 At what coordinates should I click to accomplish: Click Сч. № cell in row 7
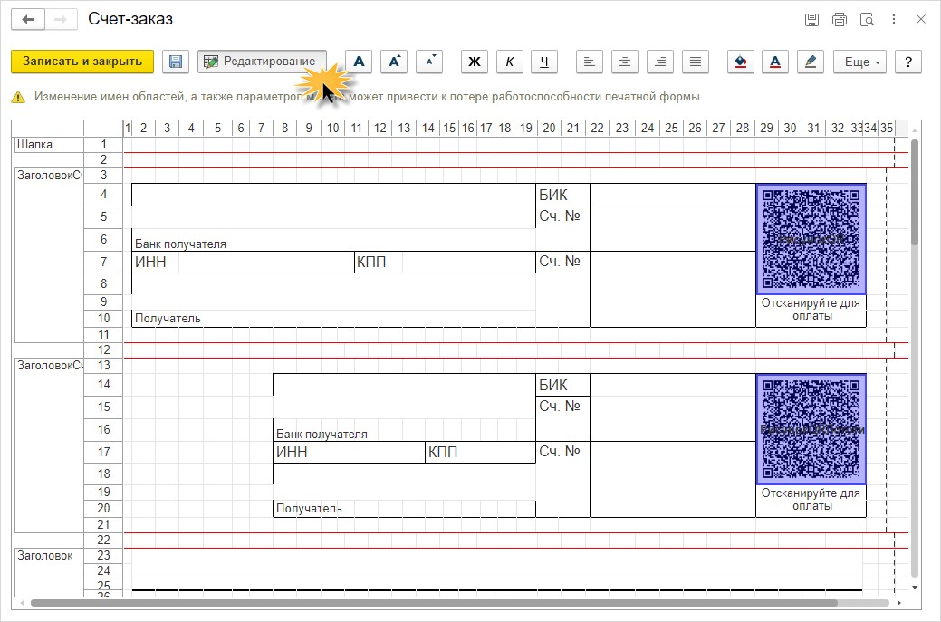562,262
